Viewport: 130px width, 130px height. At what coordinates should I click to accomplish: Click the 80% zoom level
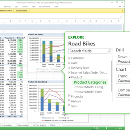pyautogui.click(x=120, y=128)
